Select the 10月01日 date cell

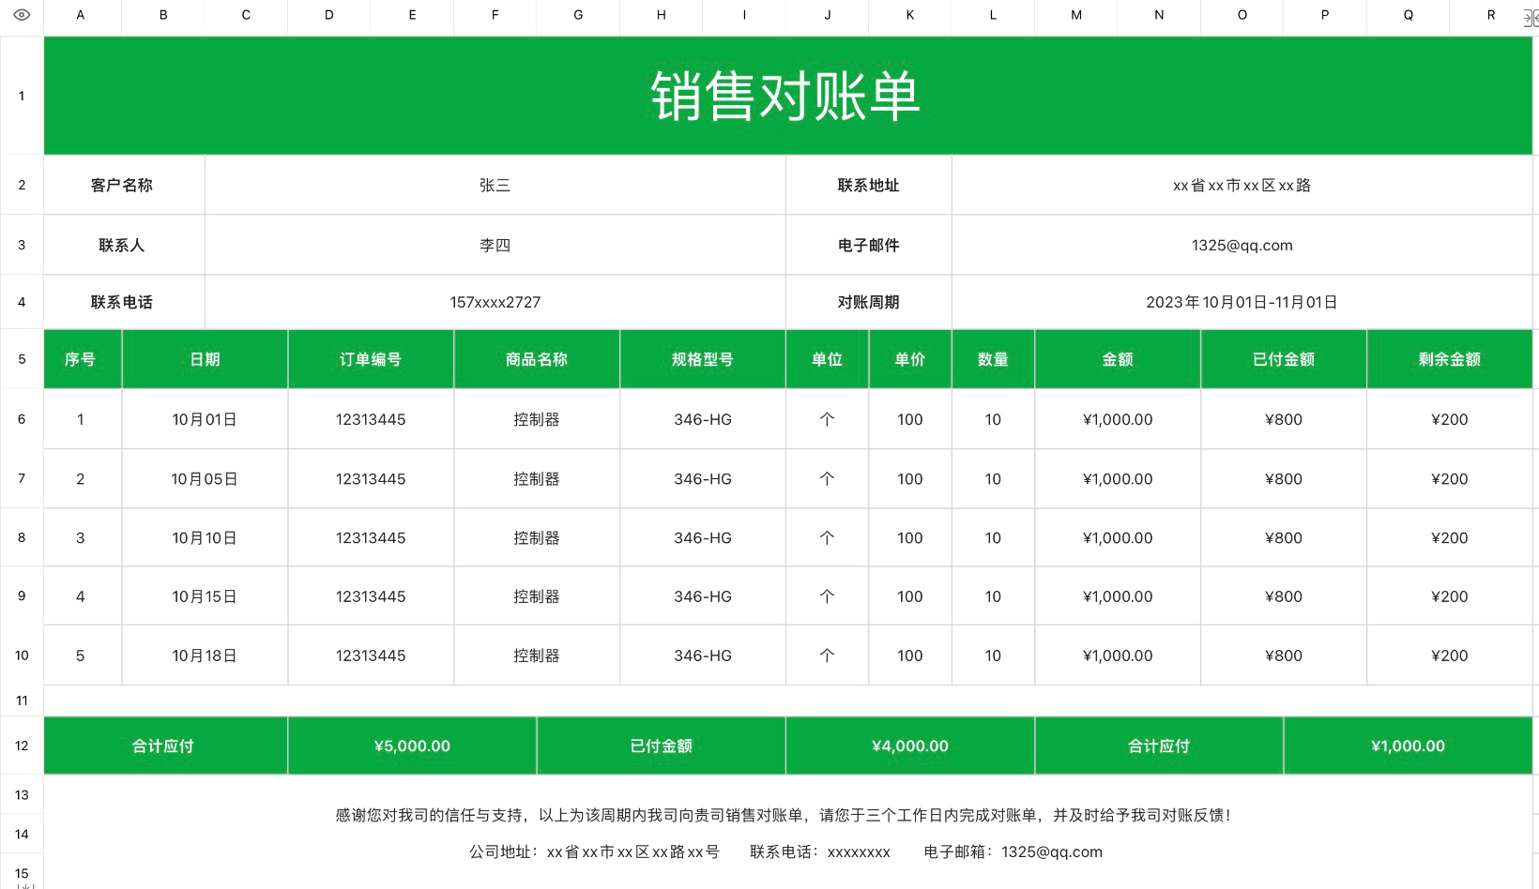pyautogui.click(x=205, y=419)
